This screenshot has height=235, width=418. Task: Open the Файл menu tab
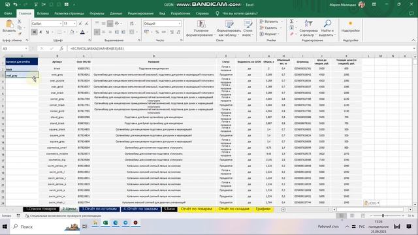[x=8, y=13]
